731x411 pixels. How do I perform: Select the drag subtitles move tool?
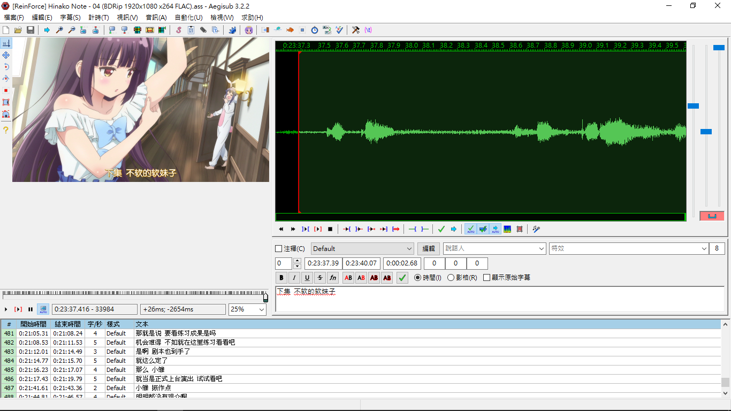pyautogui.click(x=6, y=55)
